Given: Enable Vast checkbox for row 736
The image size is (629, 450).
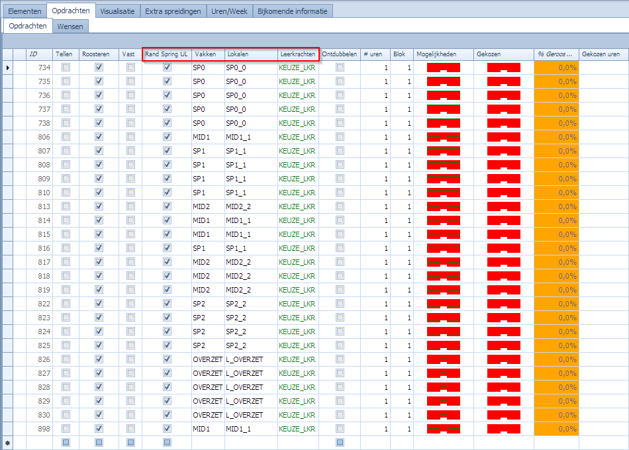Looking at the screenshot, I should point(130,95).
